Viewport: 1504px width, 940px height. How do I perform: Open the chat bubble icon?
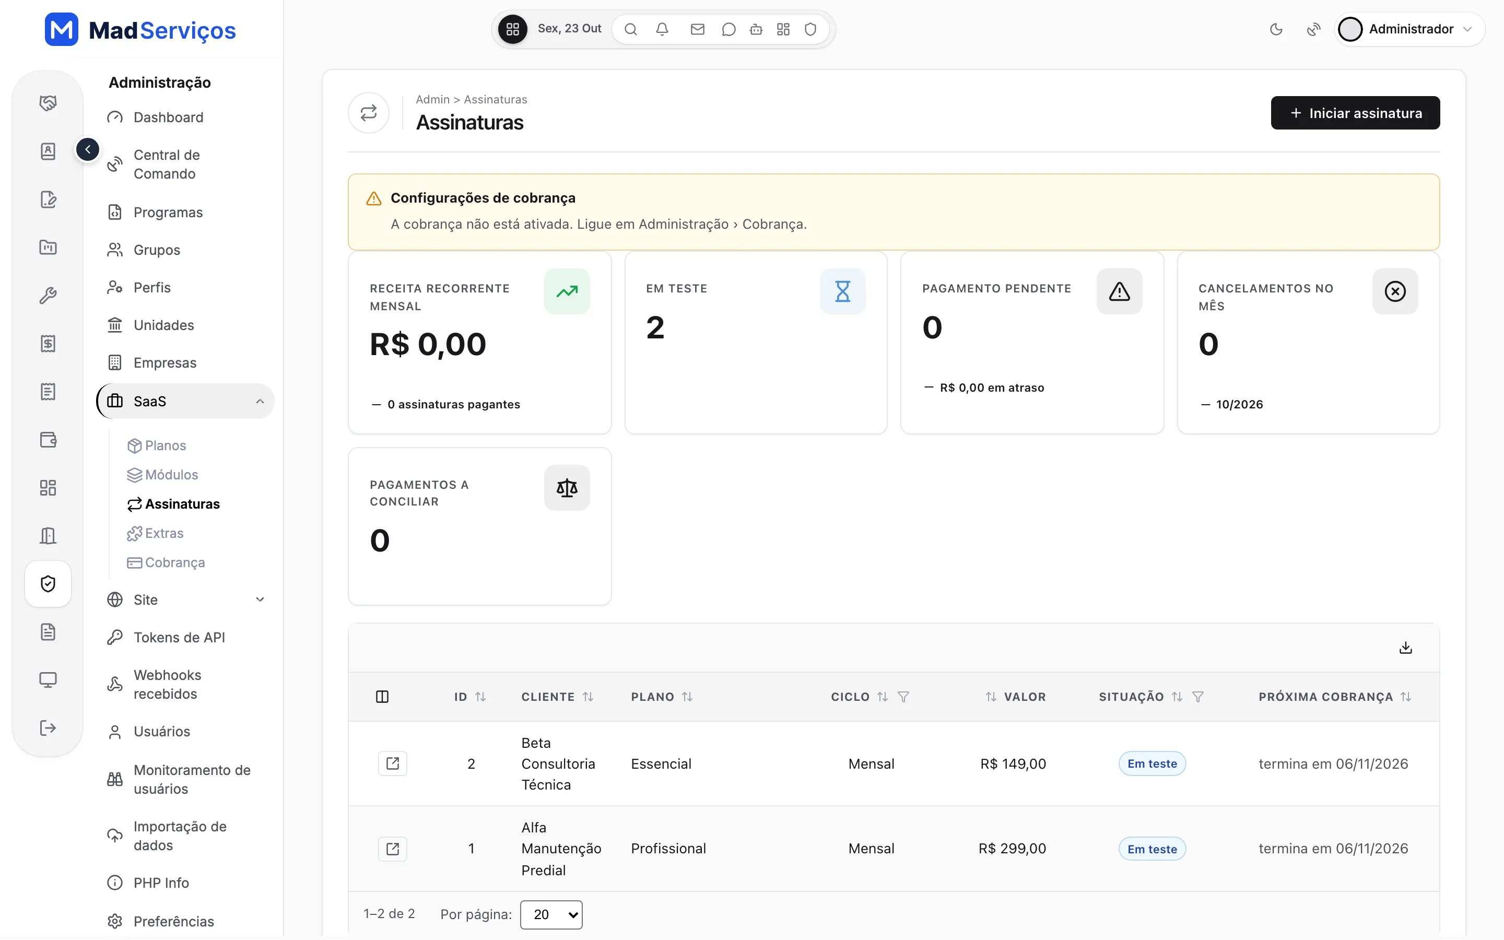click(x=728, y=29)
